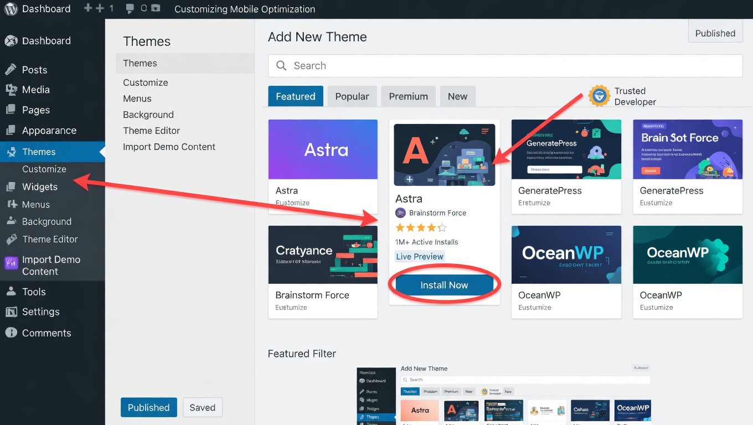Click Brainstorm Force title under Cratyance card
This screenshot has width=753, height=425.
click(312, 295)
